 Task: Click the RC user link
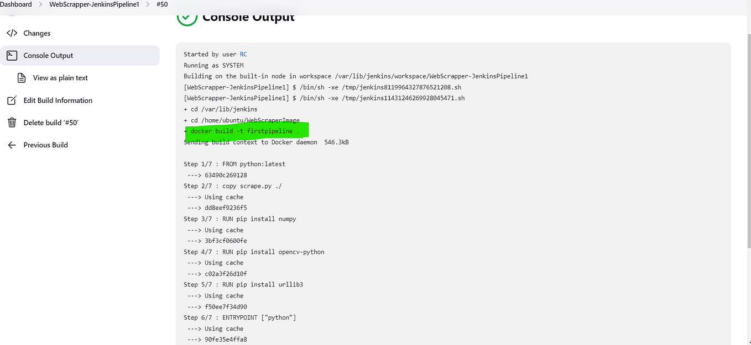[243, 54]
